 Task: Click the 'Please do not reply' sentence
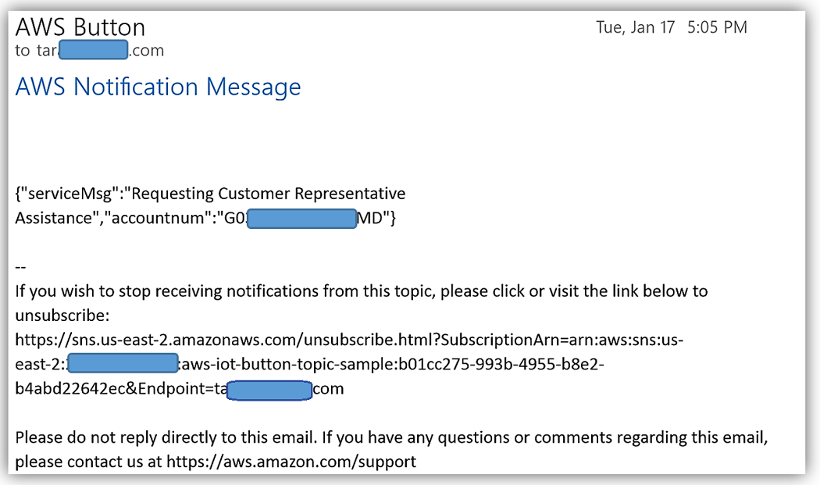pos(390,437)
